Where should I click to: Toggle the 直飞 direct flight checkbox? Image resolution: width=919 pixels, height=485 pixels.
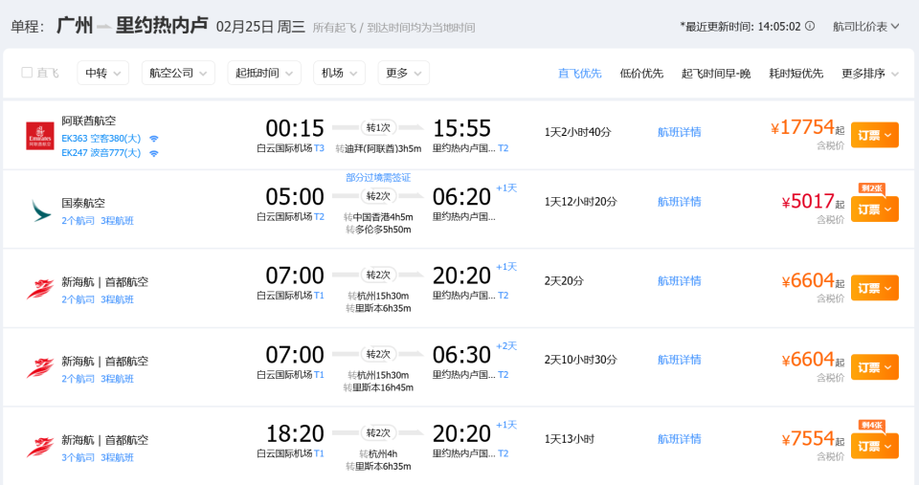[x=27, y=73]
